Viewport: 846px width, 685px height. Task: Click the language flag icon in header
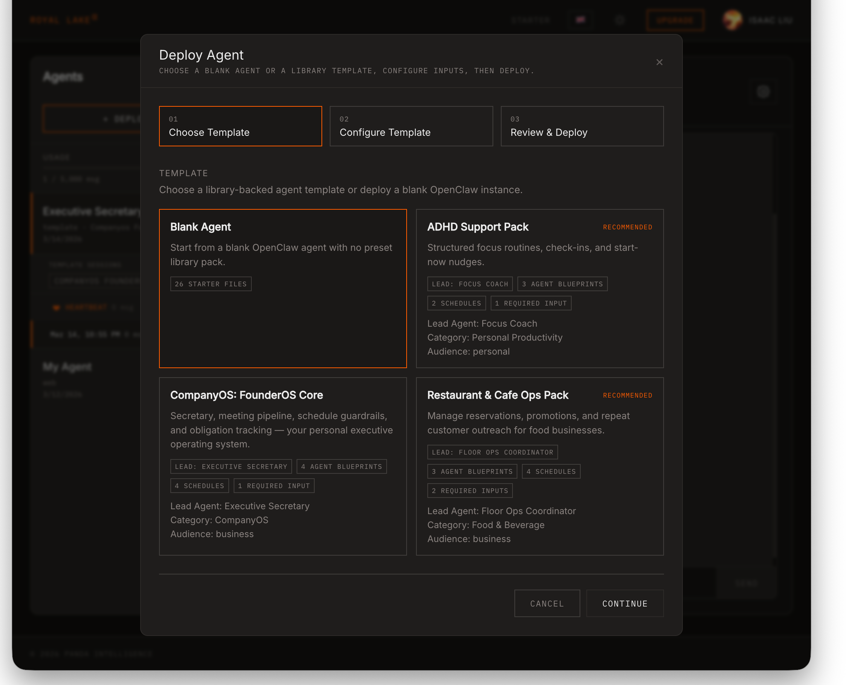click(580, 20)
